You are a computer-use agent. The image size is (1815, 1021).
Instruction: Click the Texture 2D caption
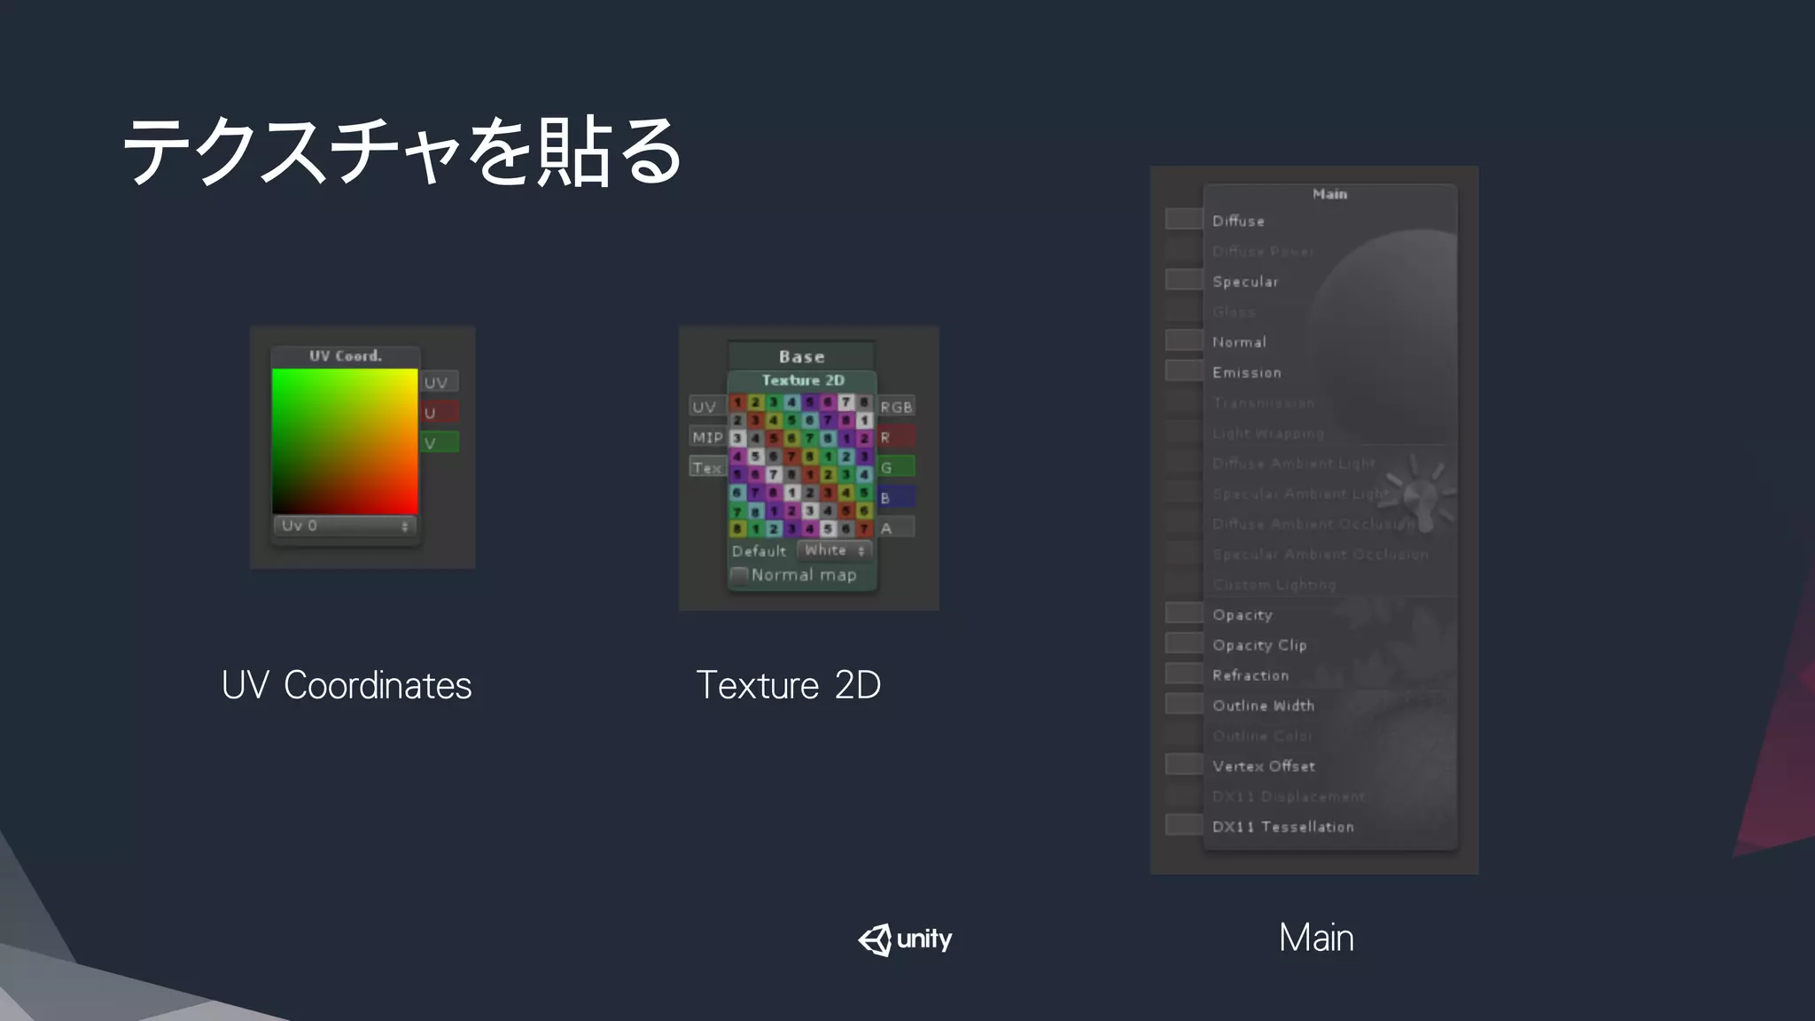point(789,685)
